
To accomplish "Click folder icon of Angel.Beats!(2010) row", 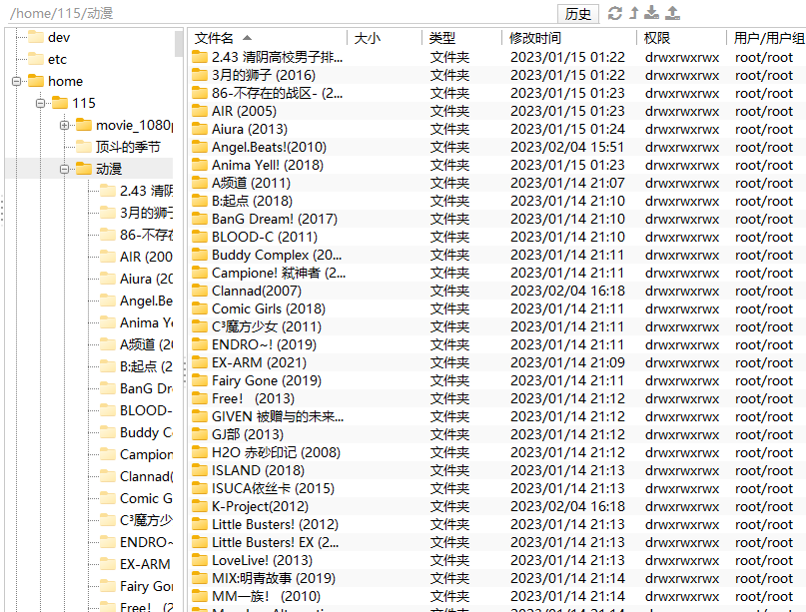I will tap(200, 148).
